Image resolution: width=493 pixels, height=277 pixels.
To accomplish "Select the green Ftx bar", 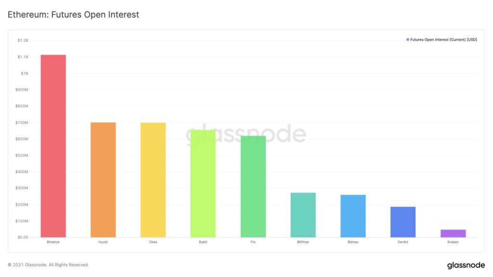I will 253,187.
